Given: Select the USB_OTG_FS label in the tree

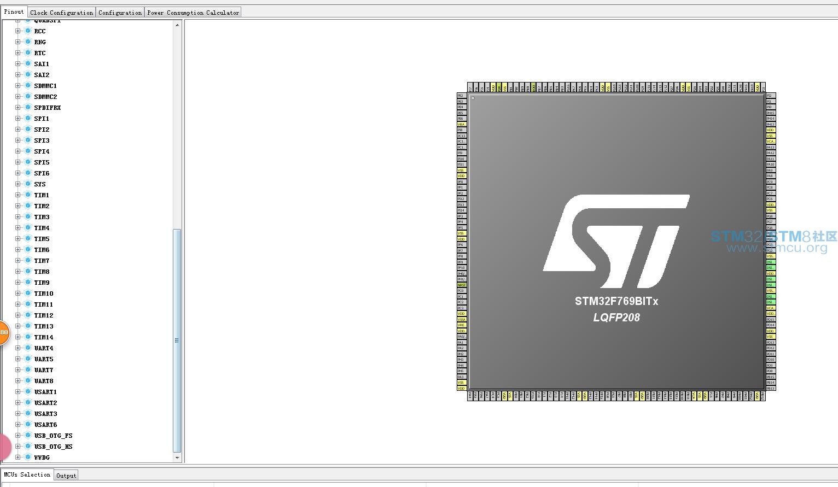Looking at the screenshot, I should (x=53, y=436).
